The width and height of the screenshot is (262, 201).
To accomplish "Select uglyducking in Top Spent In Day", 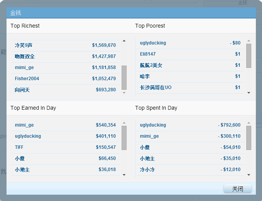I will click(153, 125).
